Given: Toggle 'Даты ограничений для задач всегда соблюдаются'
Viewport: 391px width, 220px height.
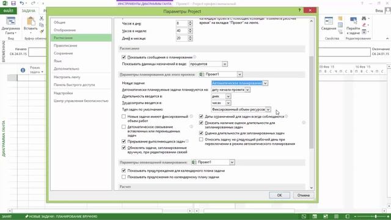Looking at the screenshot, I should [x=201, y=117].
